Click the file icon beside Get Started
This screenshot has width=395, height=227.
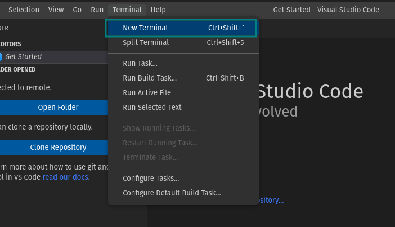point(1,57)
